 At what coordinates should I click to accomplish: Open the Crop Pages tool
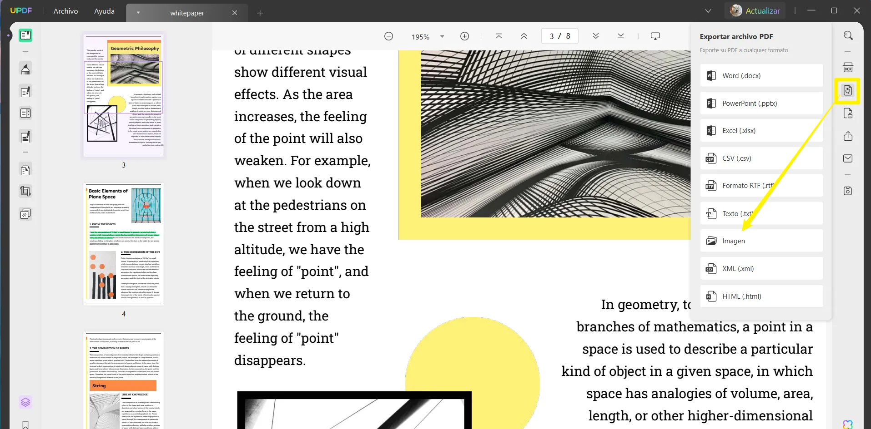tap(25, 191)
